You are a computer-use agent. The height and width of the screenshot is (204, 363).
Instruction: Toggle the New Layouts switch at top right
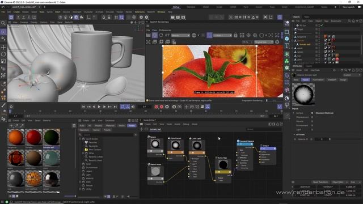click(359, 7)
